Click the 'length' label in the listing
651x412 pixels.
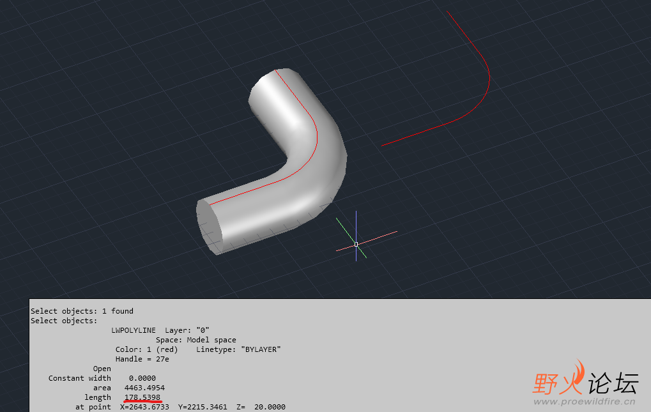(98, 397)
